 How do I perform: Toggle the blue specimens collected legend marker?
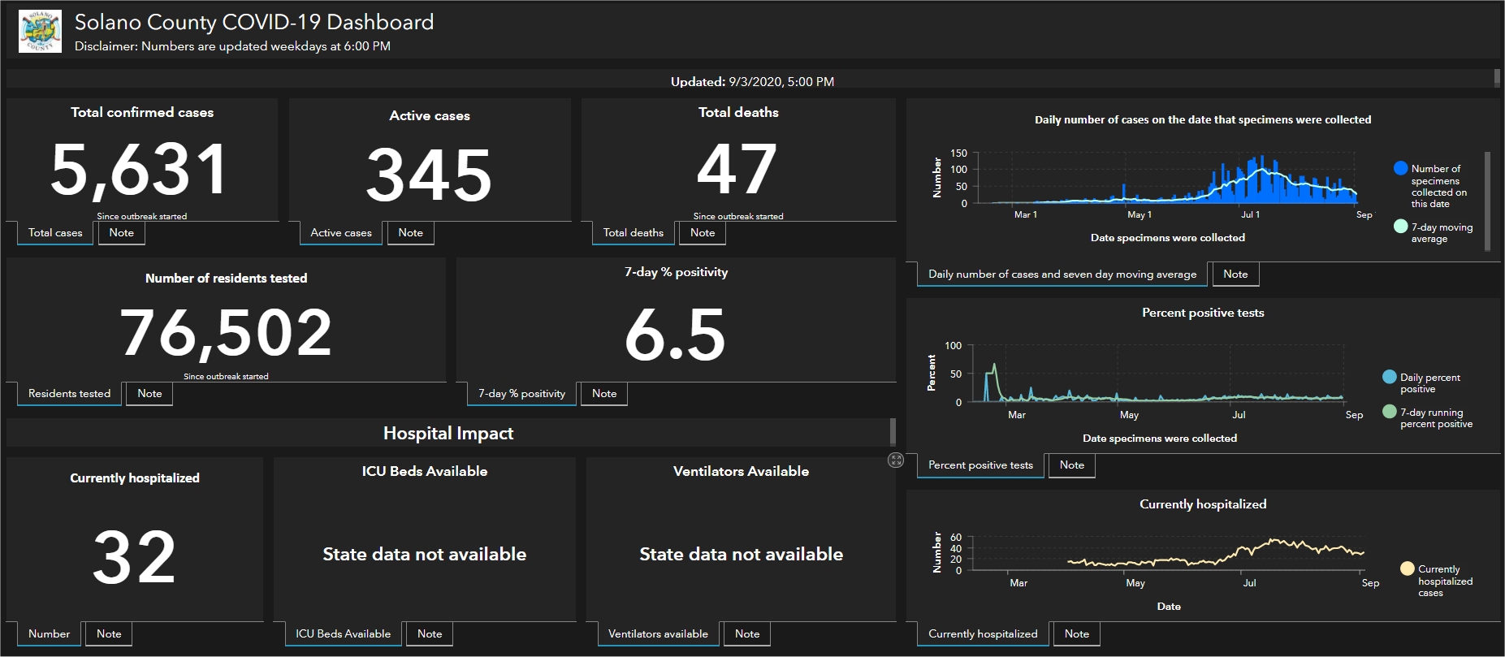pos(1400,168)
